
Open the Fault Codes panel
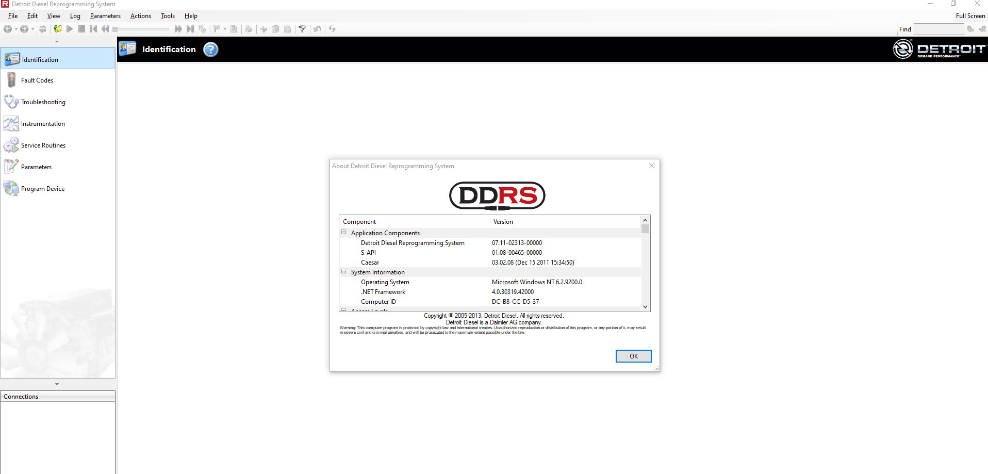[37, 80]
